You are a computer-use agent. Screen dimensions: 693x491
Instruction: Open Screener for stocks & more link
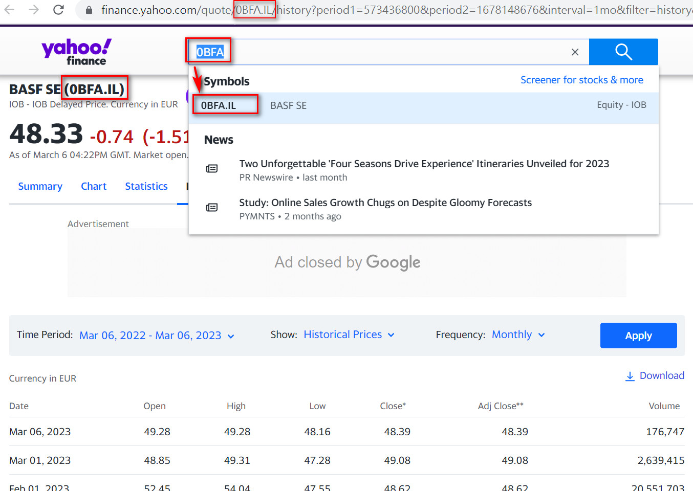coord(582,80)
